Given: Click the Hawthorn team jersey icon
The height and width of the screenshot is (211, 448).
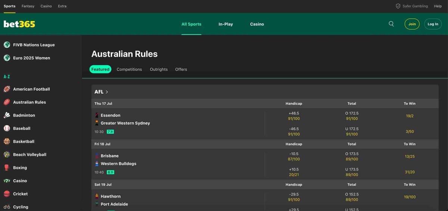Looking at the screenshot, I should [97, 196].
